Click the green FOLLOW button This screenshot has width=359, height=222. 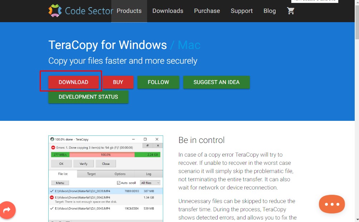coord(158,82)
